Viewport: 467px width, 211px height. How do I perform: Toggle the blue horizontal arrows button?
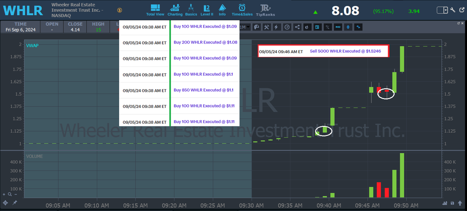click(x=358, y=27)
